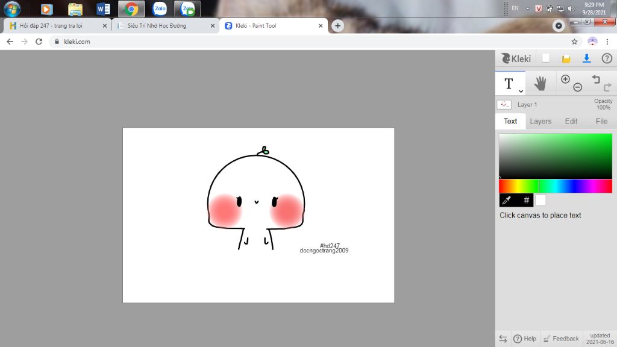
Task: Zoom out with the minus magnifier
Action: pyautogui.click(x=577, y=87)
